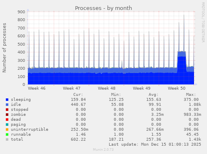Click the idle legend color swatch
Viewport: 207px width, 154px height.
point(7,105)
